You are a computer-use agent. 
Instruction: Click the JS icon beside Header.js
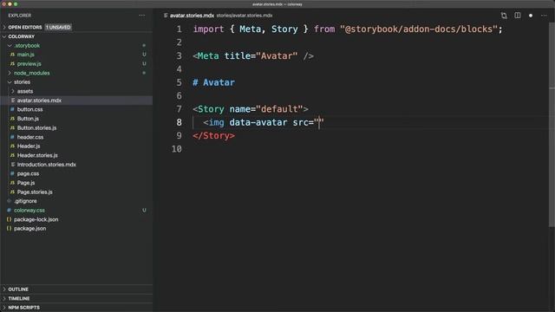12,146
